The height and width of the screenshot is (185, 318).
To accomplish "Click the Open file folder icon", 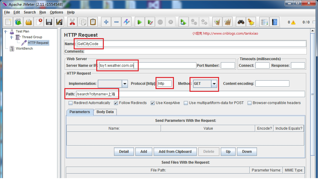I will (x=28, y=22).
